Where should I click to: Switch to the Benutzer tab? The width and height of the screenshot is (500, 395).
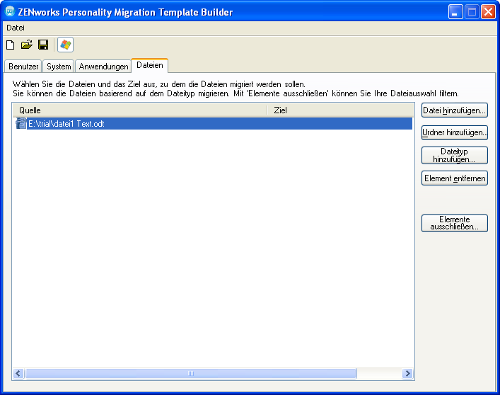(x=23, y=67)
